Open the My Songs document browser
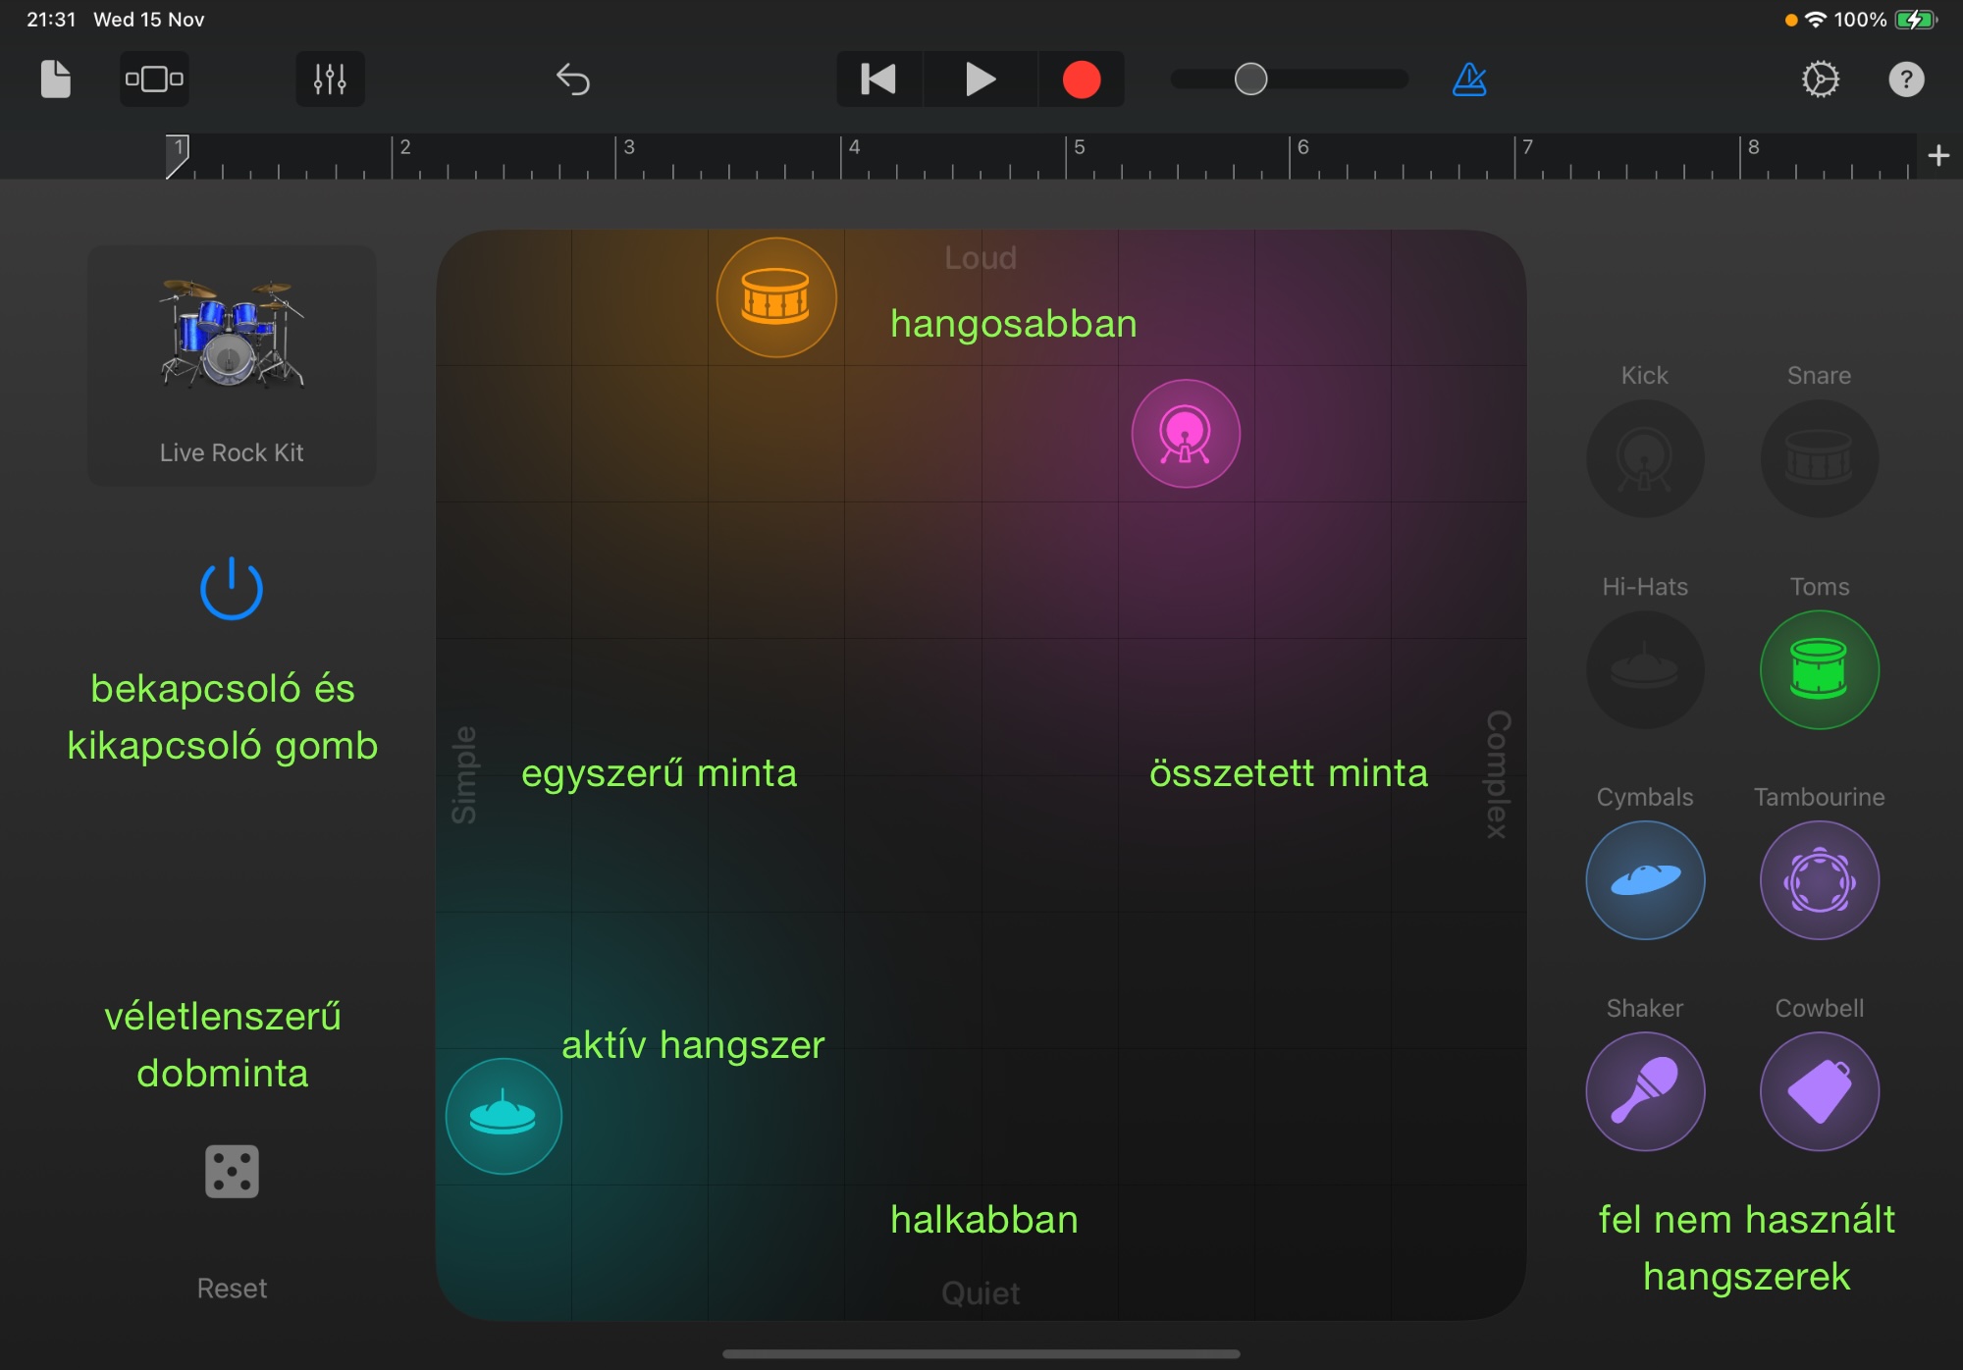1963x1370 pixels. [56, 79]
